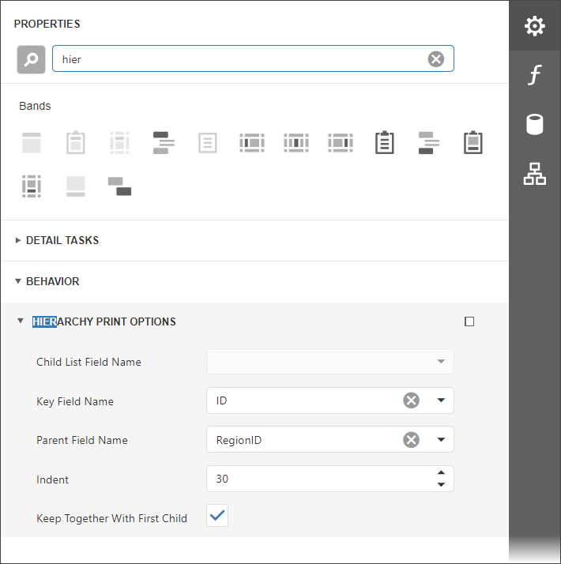Click the magnifier search icon
Screen dimensions: 561x564
(x=32, y=59)
